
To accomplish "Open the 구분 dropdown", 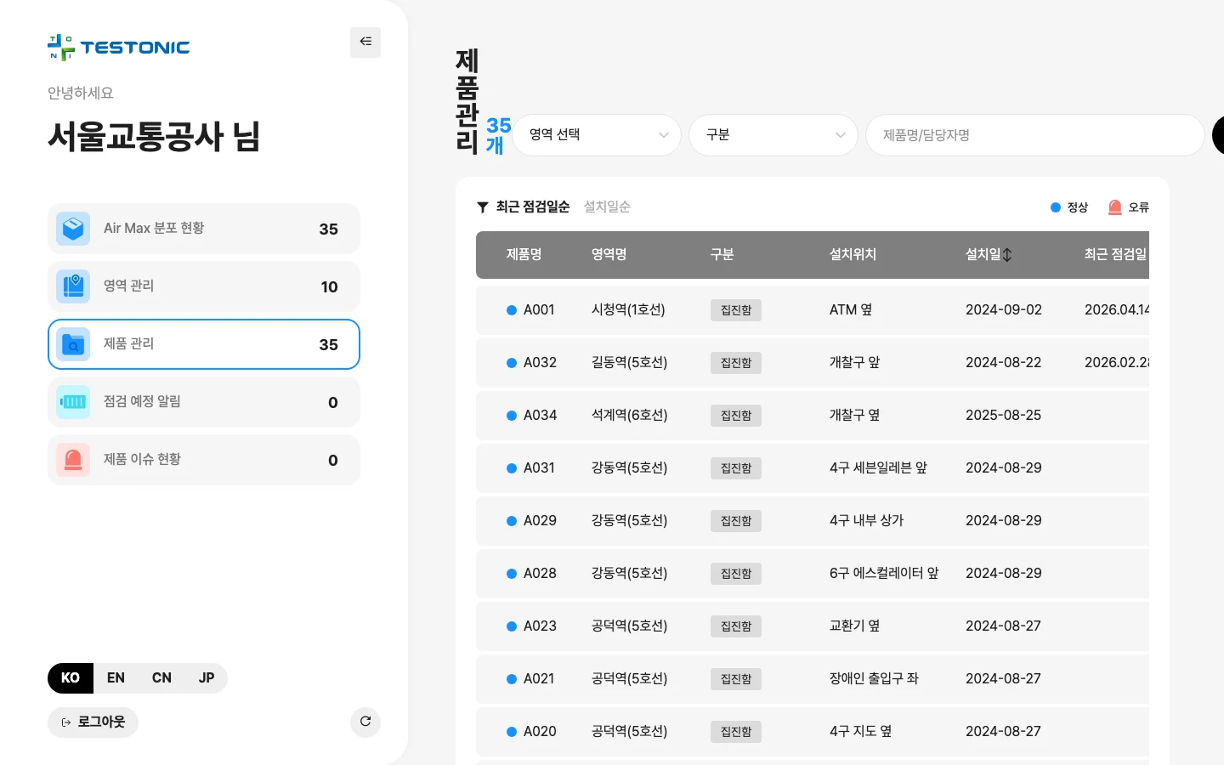I will [773, 135].
